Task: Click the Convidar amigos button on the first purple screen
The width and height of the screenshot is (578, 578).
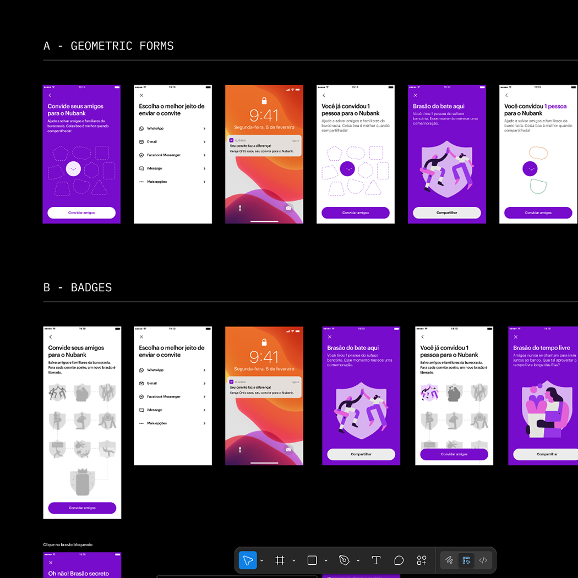Action: coord(81,212)
